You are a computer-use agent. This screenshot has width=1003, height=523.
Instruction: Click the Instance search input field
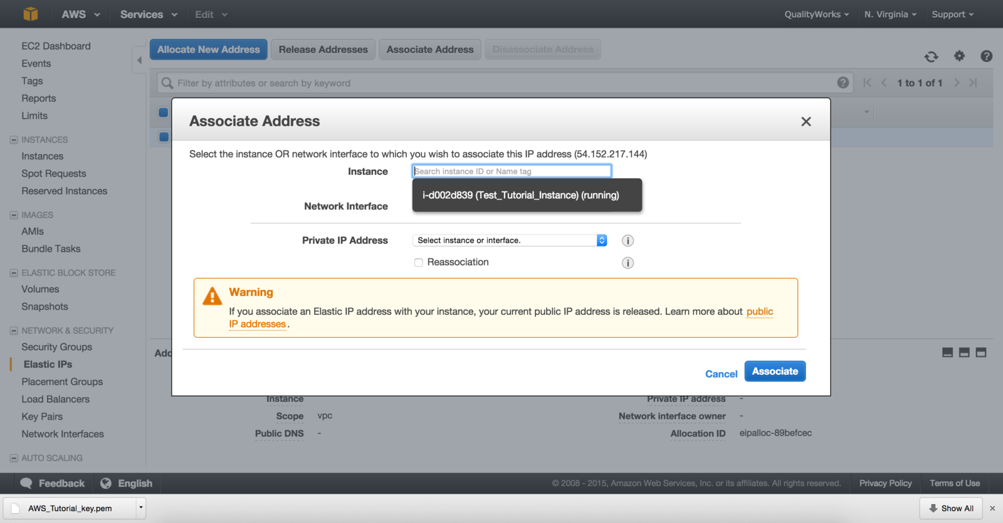click(x=512, y=171)
